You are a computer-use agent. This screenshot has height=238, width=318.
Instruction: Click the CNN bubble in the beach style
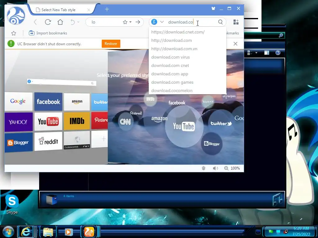(x=125, y=121)
